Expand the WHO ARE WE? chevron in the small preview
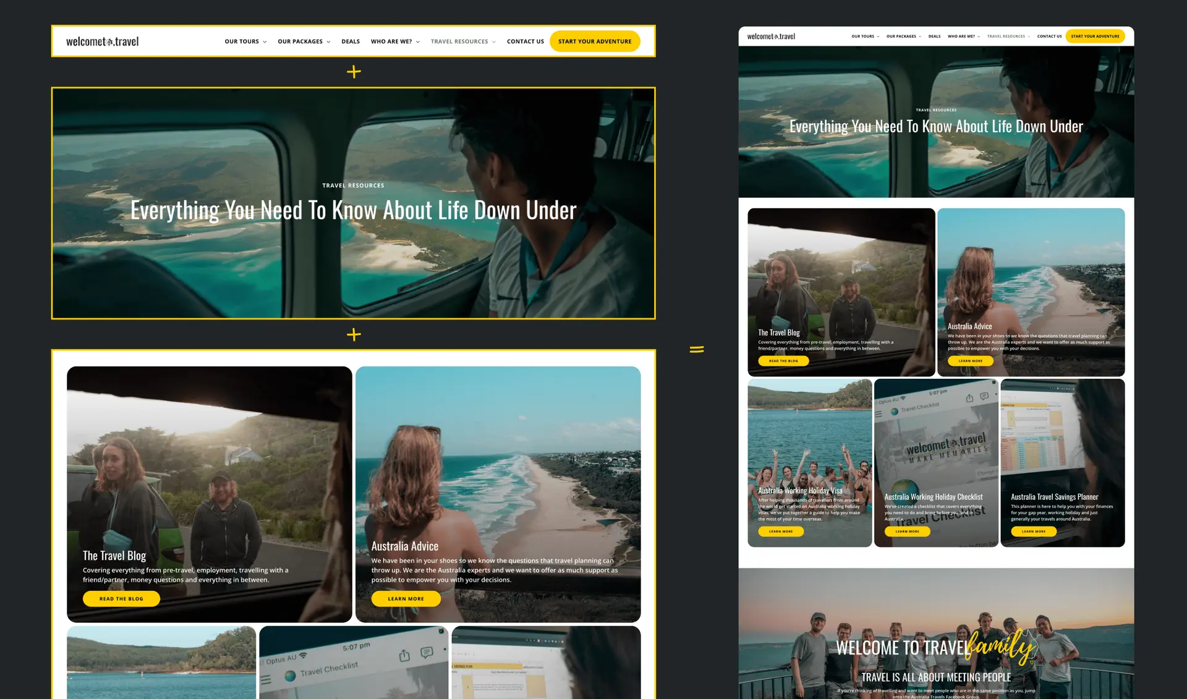This screenshot has height=699, width=1187. [x=979, y=36]
